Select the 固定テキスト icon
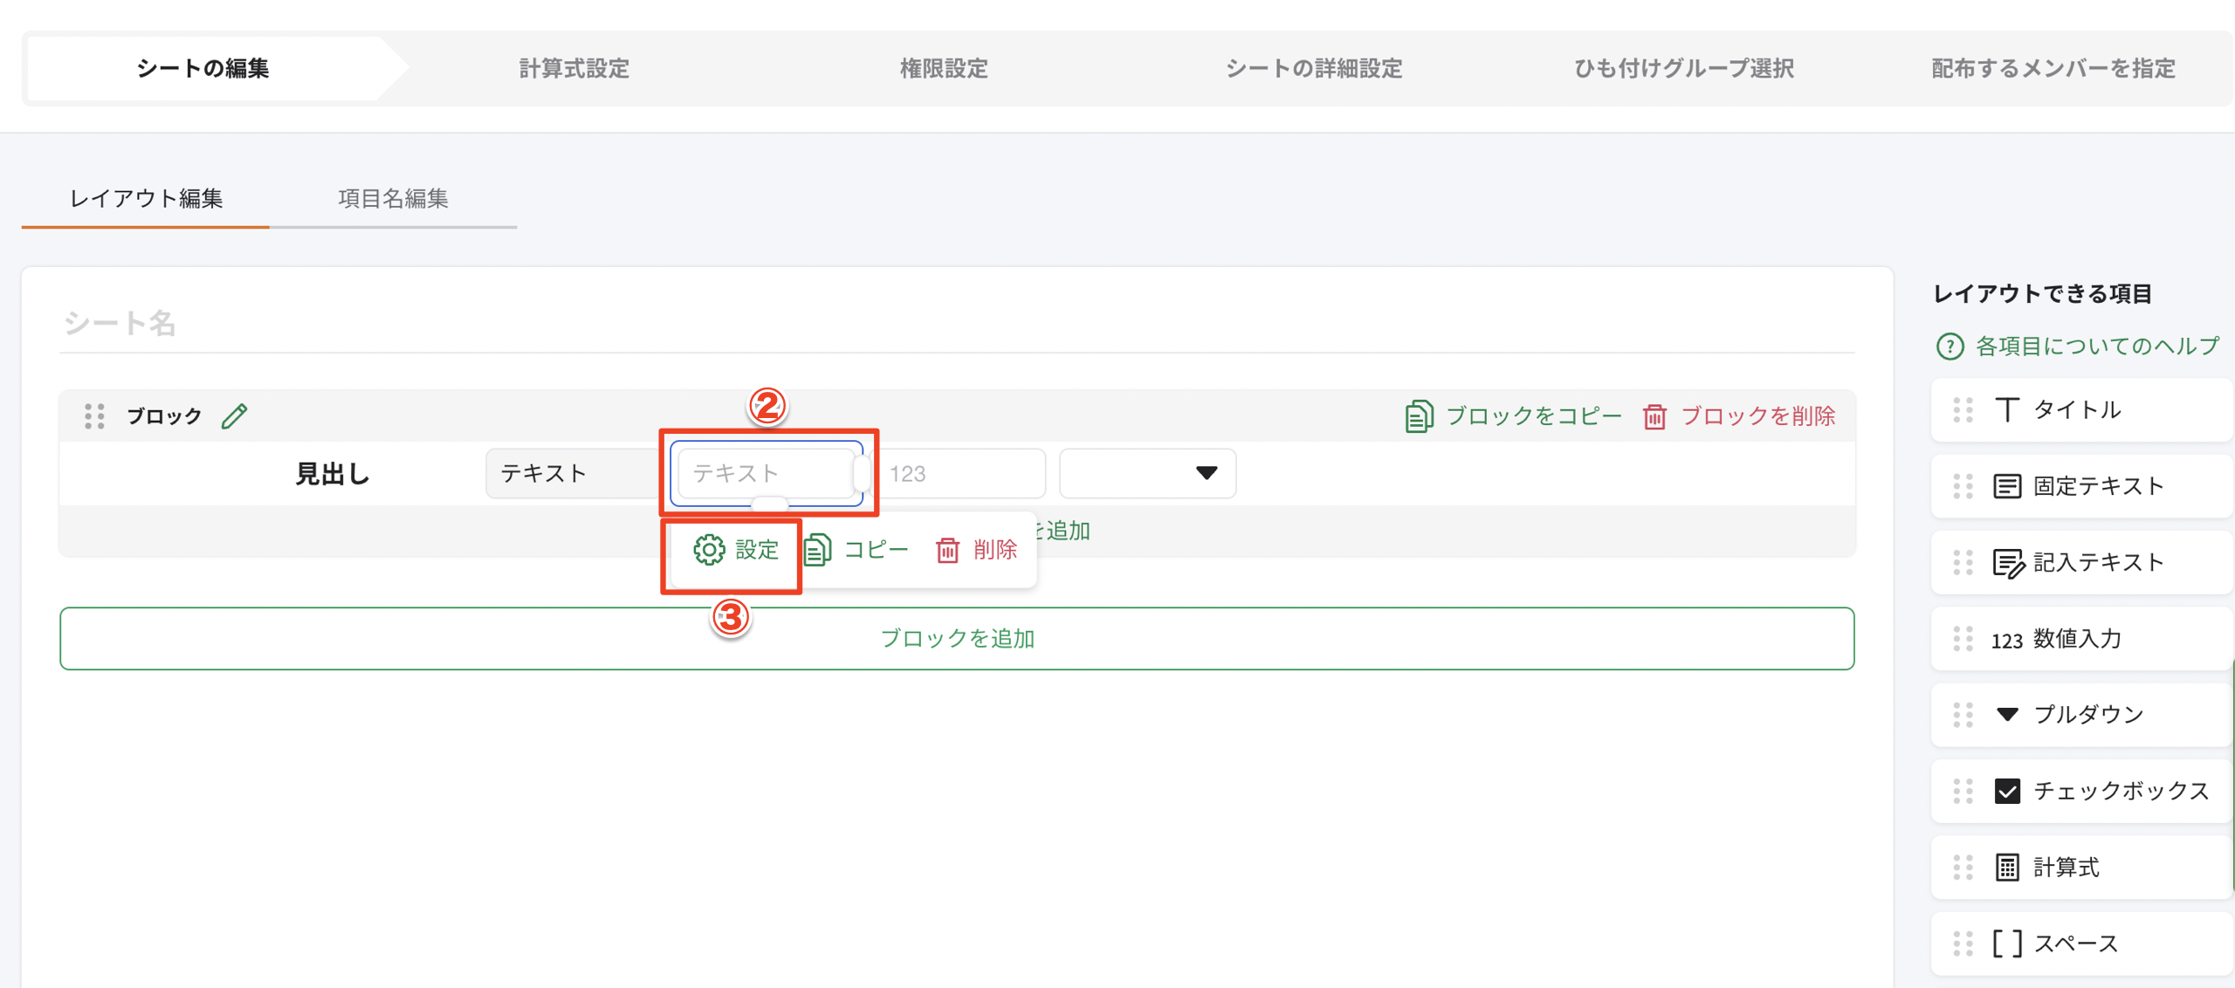The width and height of the screenshot is (2235, 988). [2007, 486]
